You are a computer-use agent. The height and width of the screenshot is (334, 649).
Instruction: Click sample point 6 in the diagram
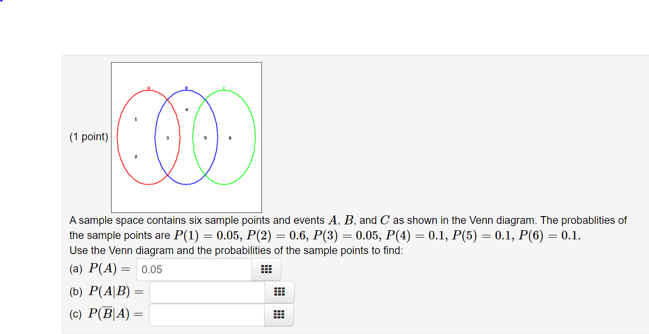[230, 137]
